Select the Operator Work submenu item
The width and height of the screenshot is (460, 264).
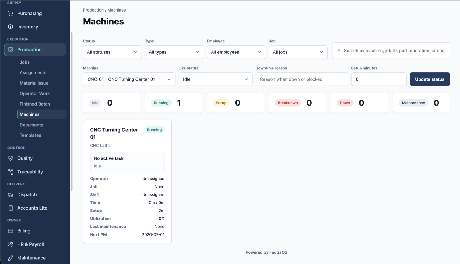tap(41, 93)
